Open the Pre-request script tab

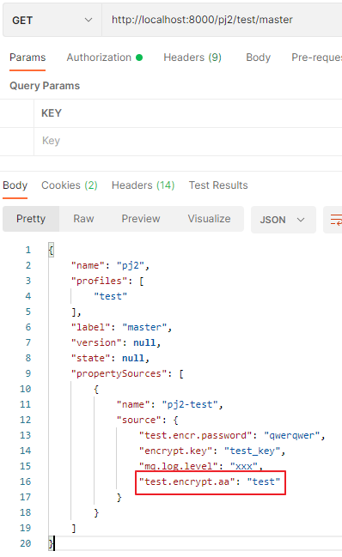[x=316, y=58]
